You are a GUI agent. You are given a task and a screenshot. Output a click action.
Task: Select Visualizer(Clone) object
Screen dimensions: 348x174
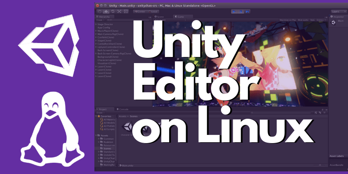coord(107,63)
